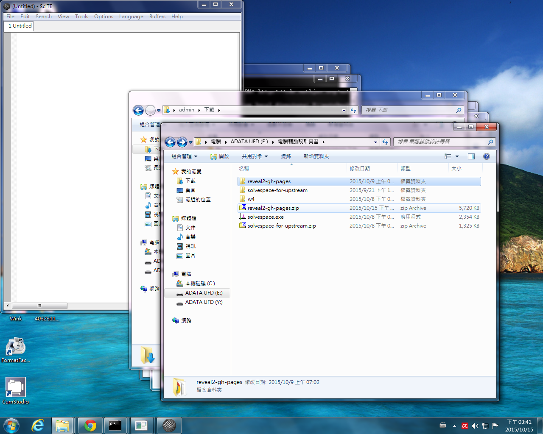
Task: Click 電腦輔助設計實習 breadcrumb segment
Action: coord(298,142)
